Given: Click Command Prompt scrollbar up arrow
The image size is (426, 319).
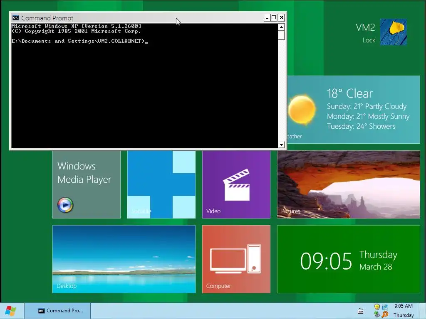Looking at the screenshot, I should click(x=281, y=27).
